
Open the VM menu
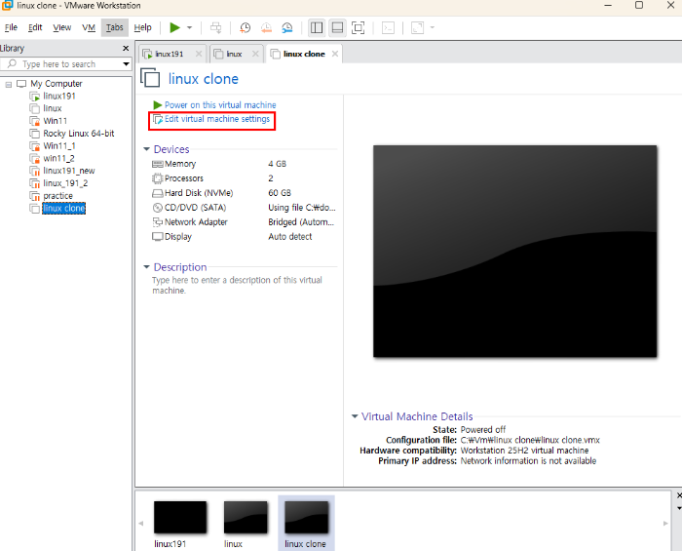[89, 27]
